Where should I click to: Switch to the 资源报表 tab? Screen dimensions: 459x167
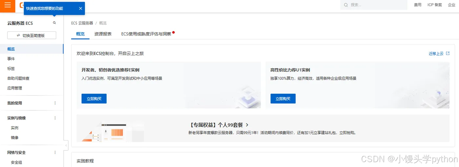(x=103, y=34)
